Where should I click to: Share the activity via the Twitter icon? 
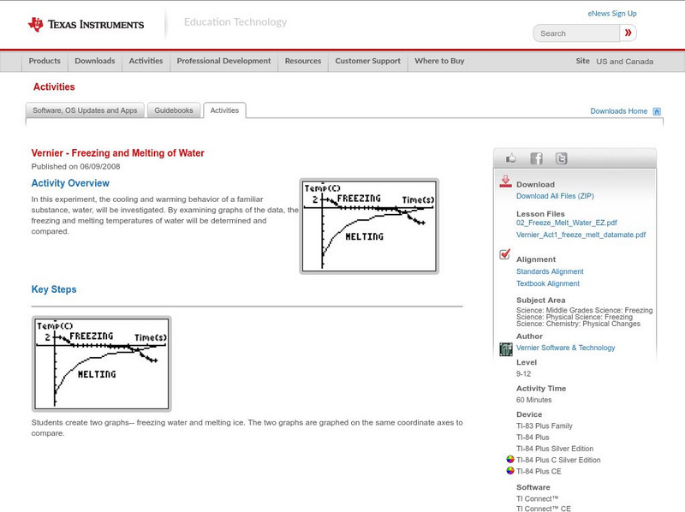[561, 158]
